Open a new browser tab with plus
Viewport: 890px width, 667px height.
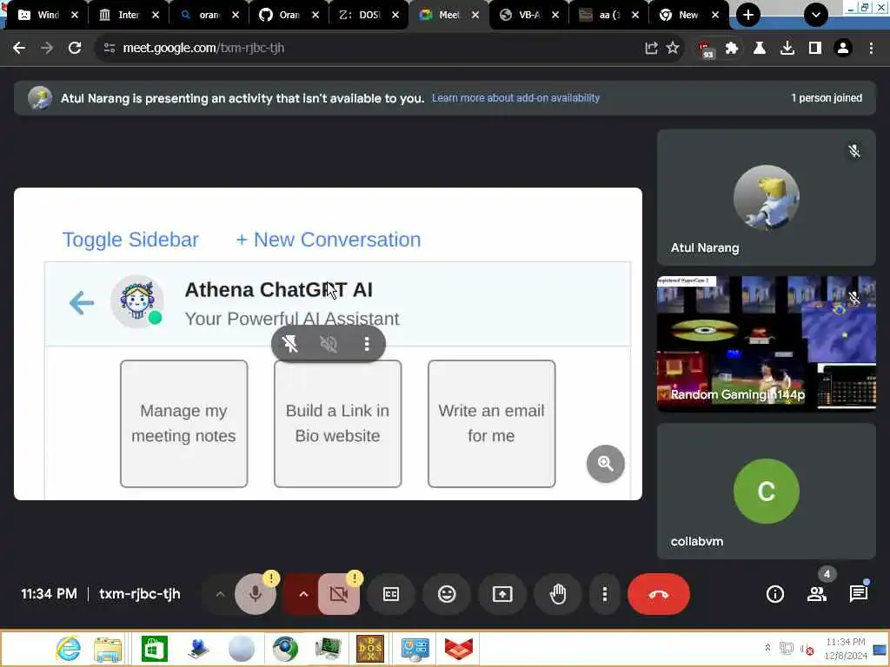pyautogui.click(x=748, y=15)
